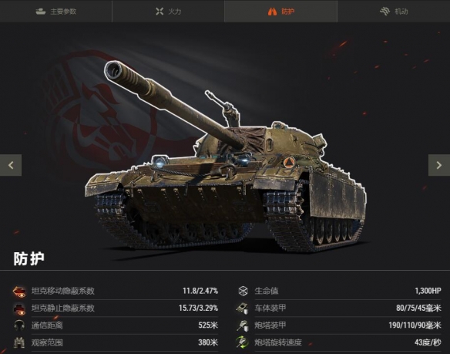
Task: Show the previous tank image
Action: coord(11,165)
